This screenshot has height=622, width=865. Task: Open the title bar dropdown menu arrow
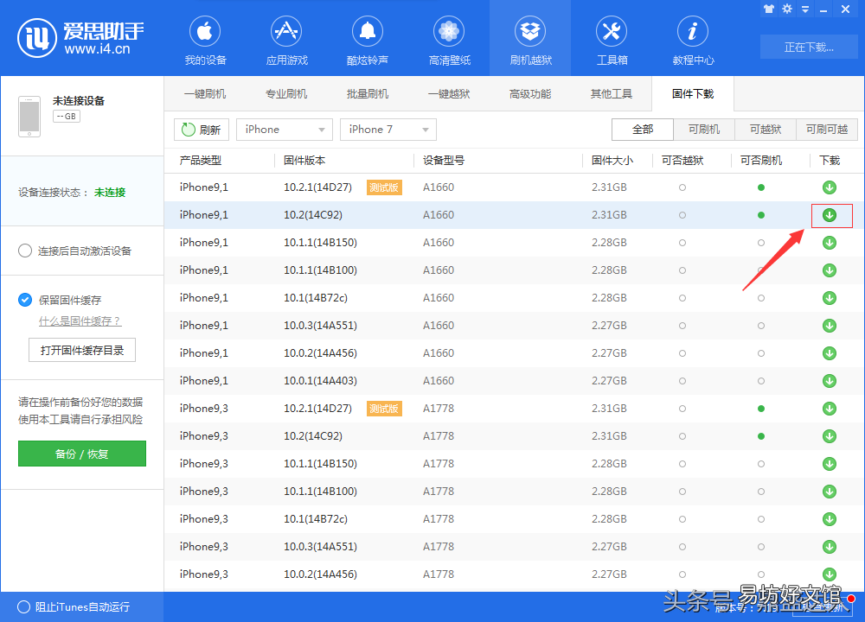coord(805,10)
